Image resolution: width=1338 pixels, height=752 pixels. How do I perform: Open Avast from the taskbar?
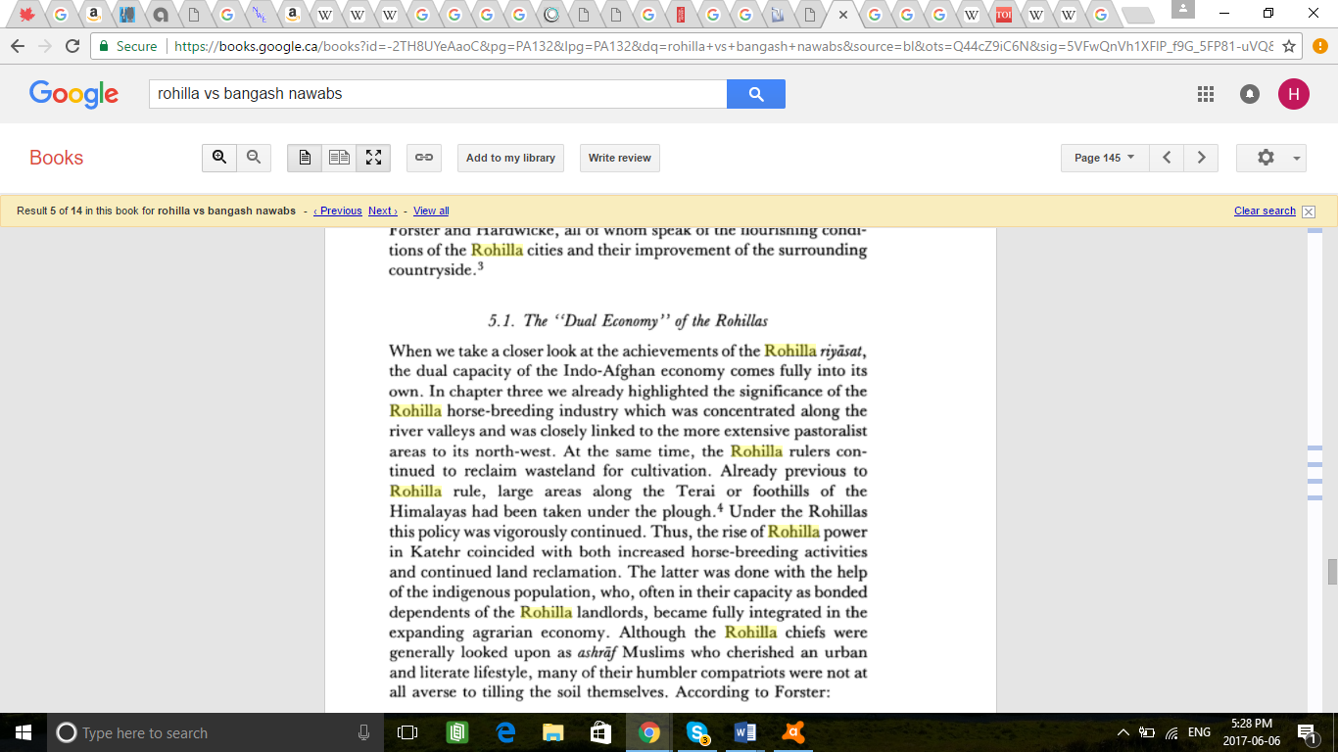point(793,732)
